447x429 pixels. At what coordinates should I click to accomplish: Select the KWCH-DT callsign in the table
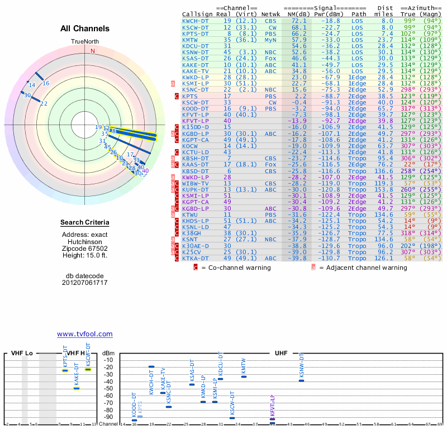tap(196, 21)
